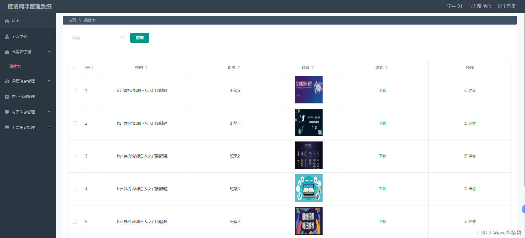Screen dimensions: 525x238
Task: Expand the 个人中心 menu chevron
Action: click(x=49, y=36)
